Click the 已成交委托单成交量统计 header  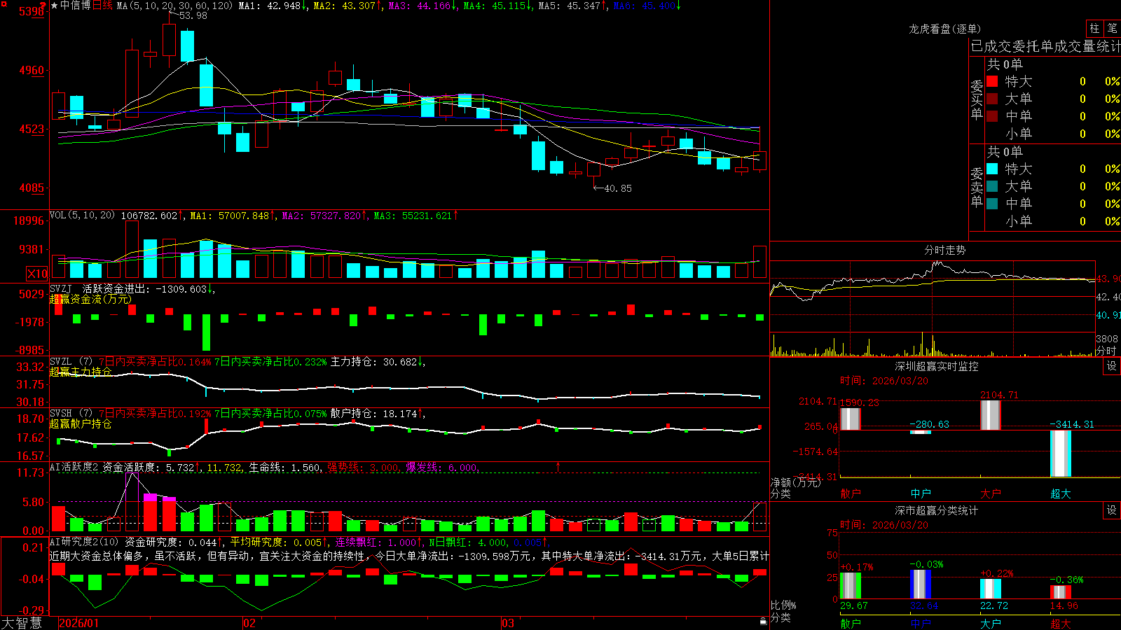1045,46
